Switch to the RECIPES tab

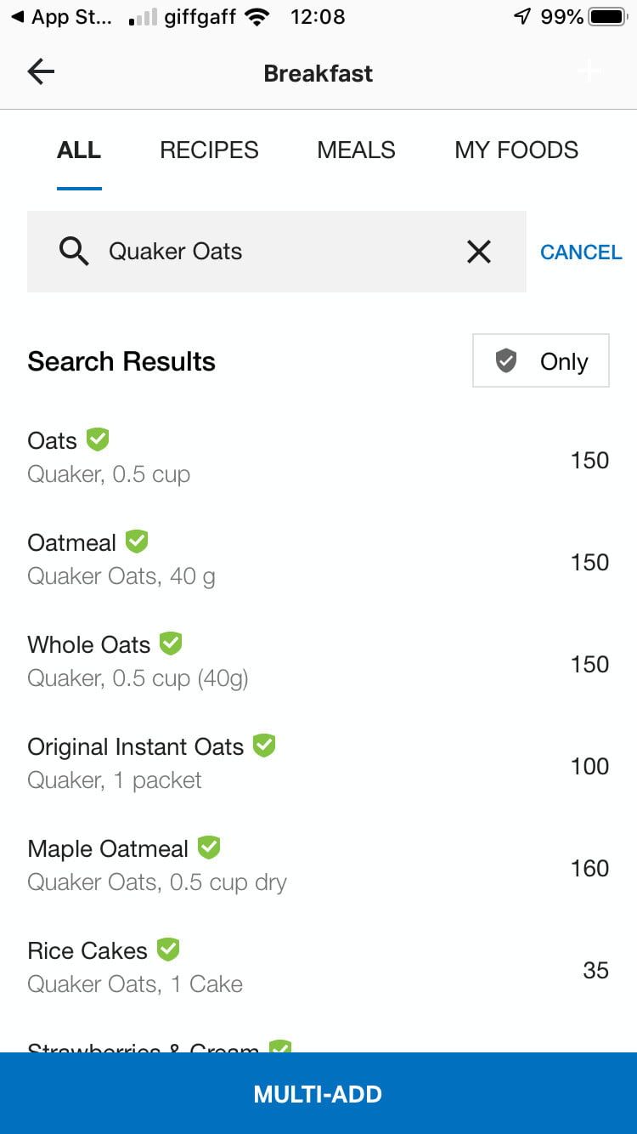(x=209, y=150)
